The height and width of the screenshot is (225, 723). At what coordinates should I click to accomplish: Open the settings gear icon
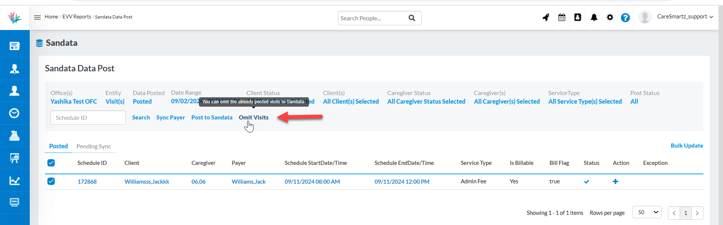(x=610, y=18)
